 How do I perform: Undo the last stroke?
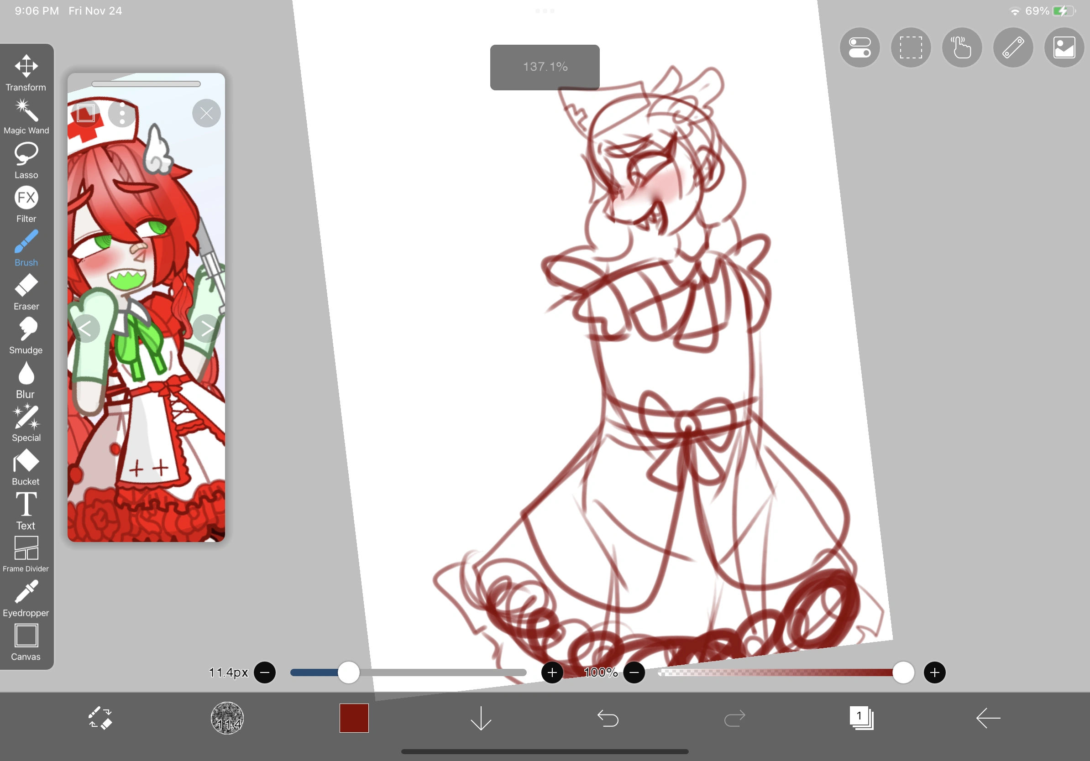tap(608, 718)
